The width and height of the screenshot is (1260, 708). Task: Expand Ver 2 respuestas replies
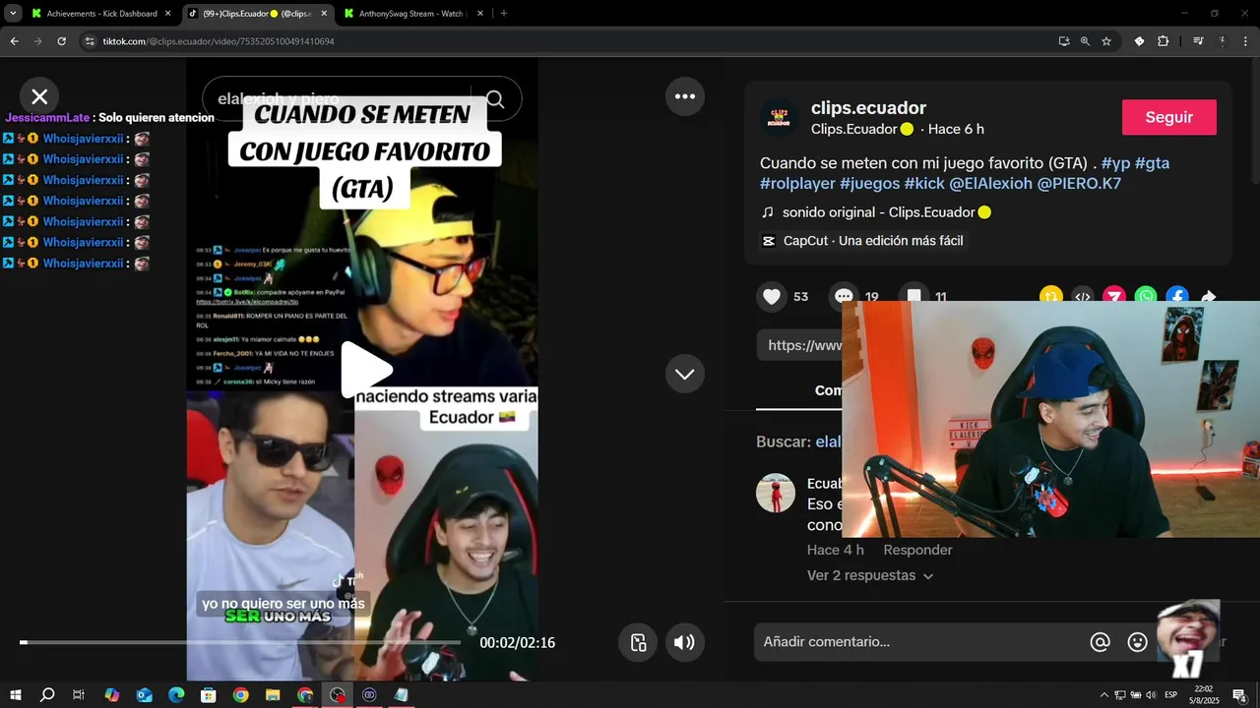(869, 575)
